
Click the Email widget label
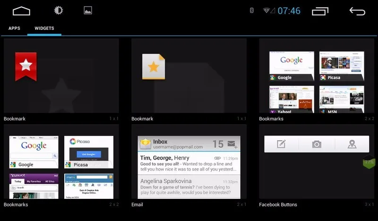pos(137,204)
